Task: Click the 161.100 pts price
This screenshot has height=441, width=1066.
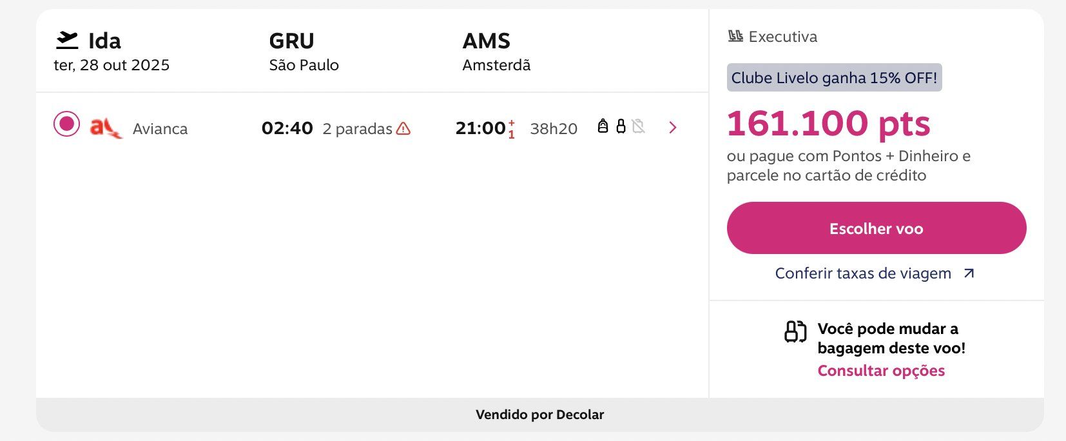Action: click(x=829, y=123)
